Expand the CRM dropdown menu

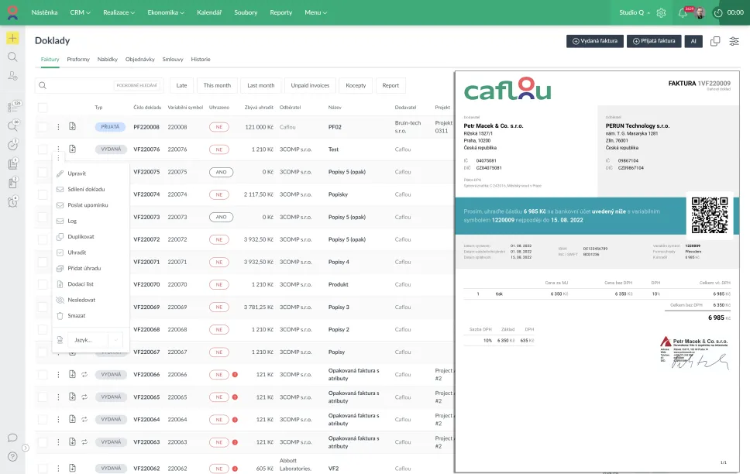80,12
